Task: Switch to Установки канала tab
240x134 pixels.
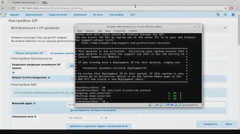Action: tap(62, 53)
